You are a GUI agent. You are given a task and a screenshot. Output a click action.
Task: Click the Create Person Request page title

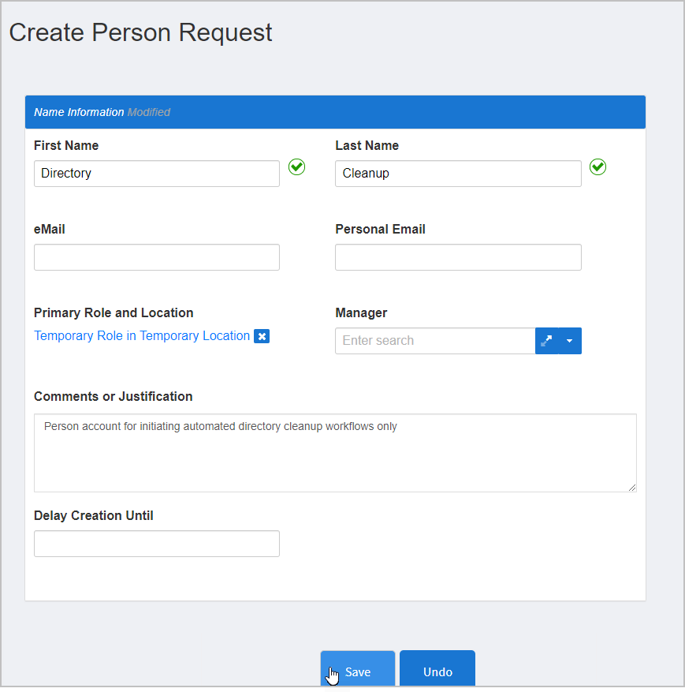(x=140, y=32)
